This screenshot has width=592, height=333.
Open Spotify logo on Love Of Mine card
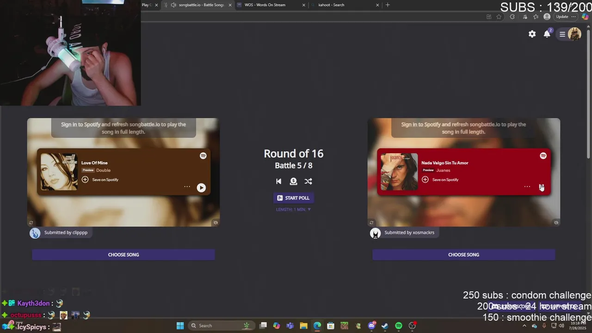(x=203, y=156)
